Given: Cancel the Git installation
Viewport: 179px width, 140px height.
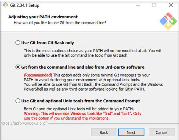Looking at the screenshot, I should [x=162, y=132].
